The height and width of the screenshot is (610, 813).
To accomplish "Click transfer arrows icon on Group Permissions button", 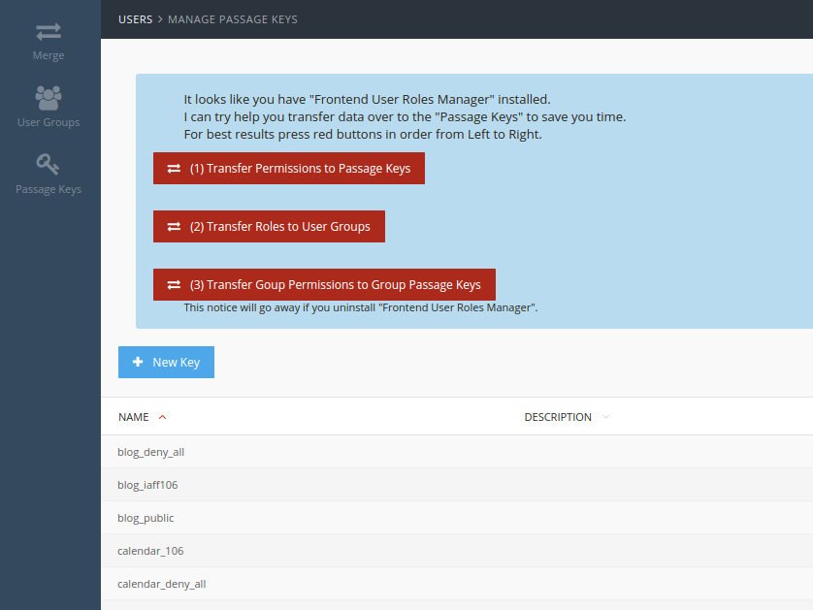I will click(x=174, y=284).
